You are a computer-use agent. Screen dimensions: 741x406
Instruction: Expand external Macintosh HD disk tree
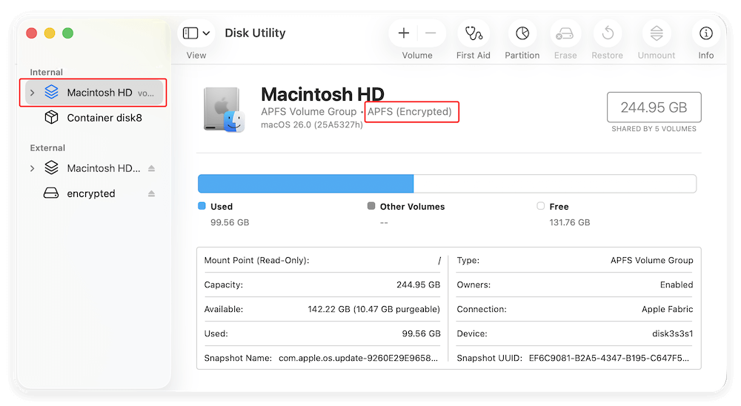coord(32,168)
